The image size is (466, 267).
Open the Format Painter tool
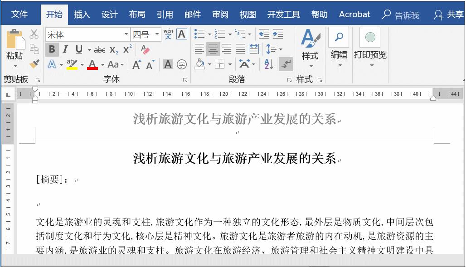point(34,64)
